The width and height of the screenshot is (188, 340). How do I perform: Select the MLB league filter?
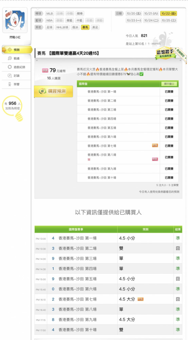[x=50, y=14]
